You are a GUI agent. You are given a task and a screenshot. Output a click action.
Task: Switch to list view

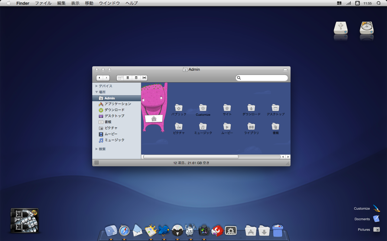128,78
